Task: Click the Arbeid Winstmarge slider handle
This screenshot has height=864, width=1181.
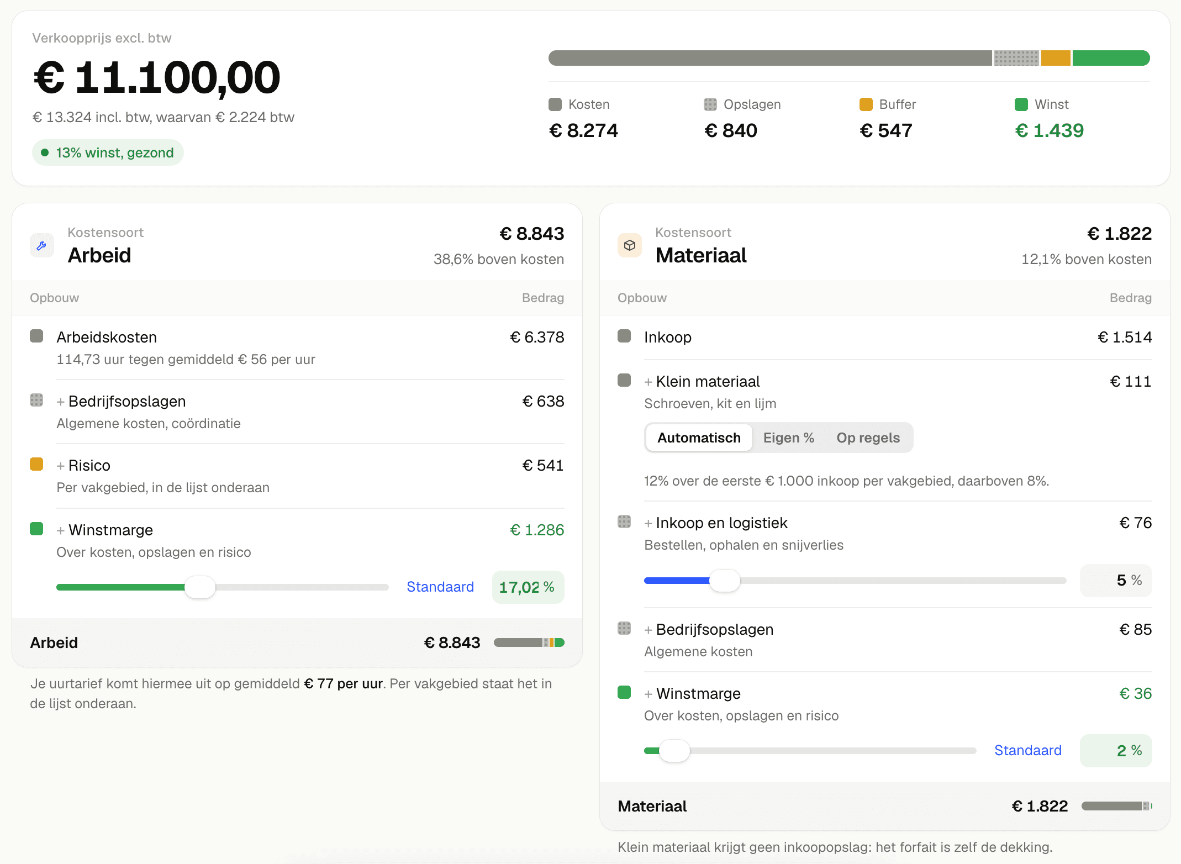Action: [x=200, y=587]
